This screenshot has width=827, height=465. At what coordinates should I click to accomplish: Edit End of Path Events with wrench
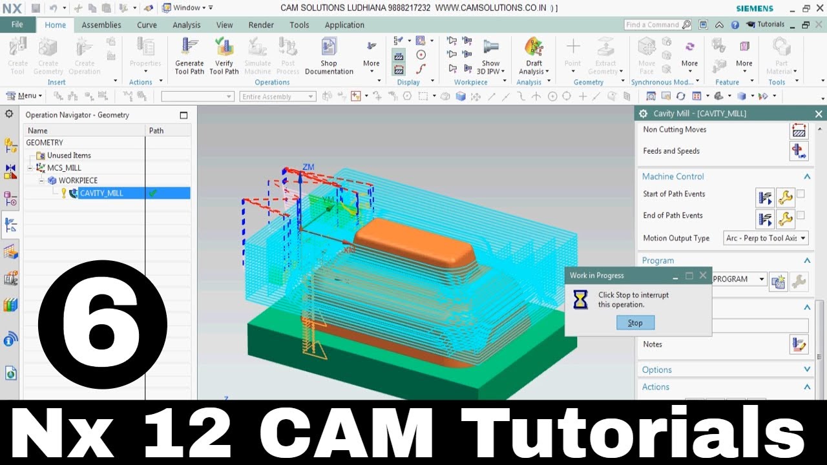(785, 218)
